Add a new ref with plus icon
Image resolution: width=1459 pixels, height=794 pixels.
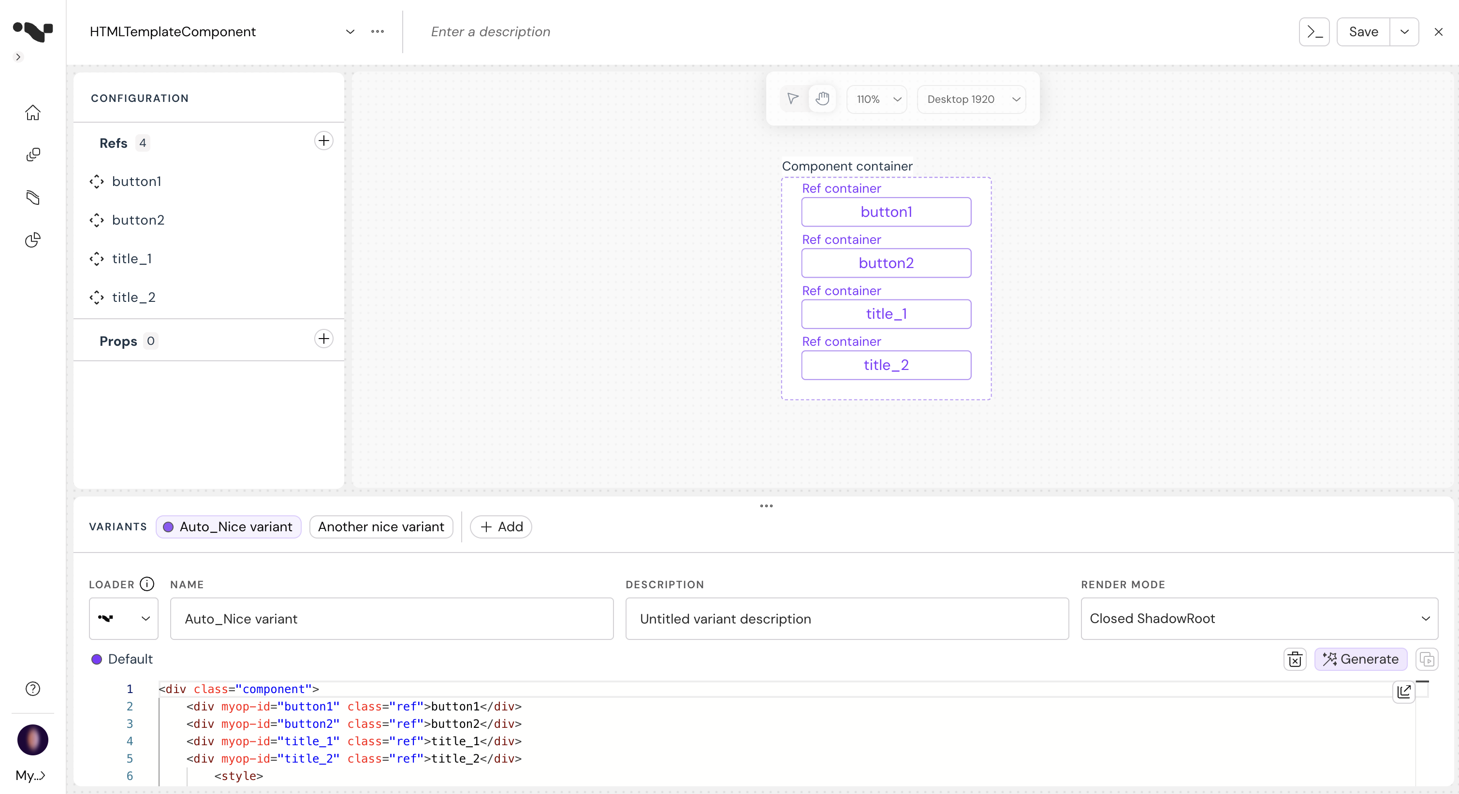pyautogui.click(x=323, y=141)
